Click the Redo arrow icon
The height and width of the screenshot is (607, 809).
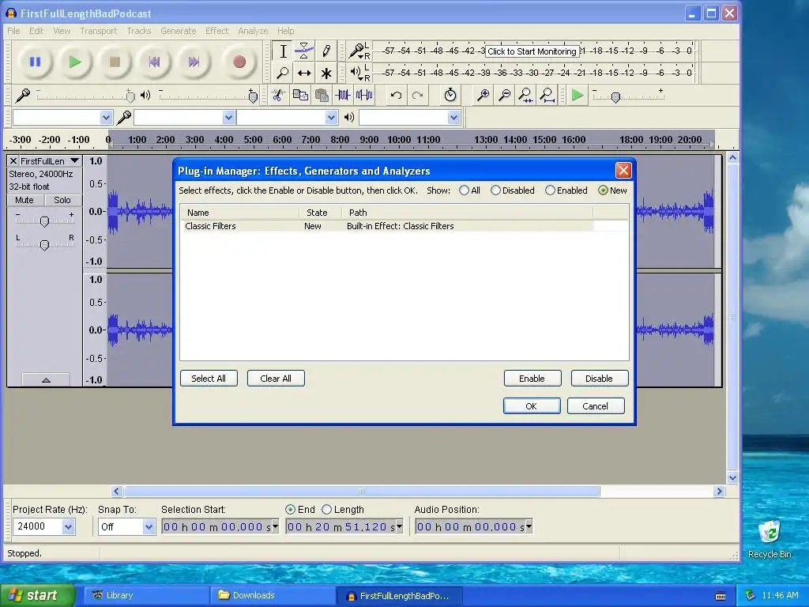[x=417, y=96]
